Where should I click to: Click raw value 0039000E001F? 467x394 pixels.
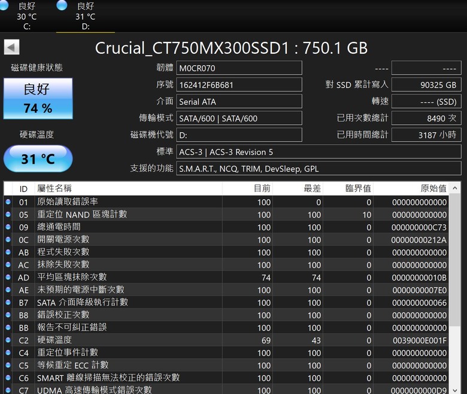420,340
